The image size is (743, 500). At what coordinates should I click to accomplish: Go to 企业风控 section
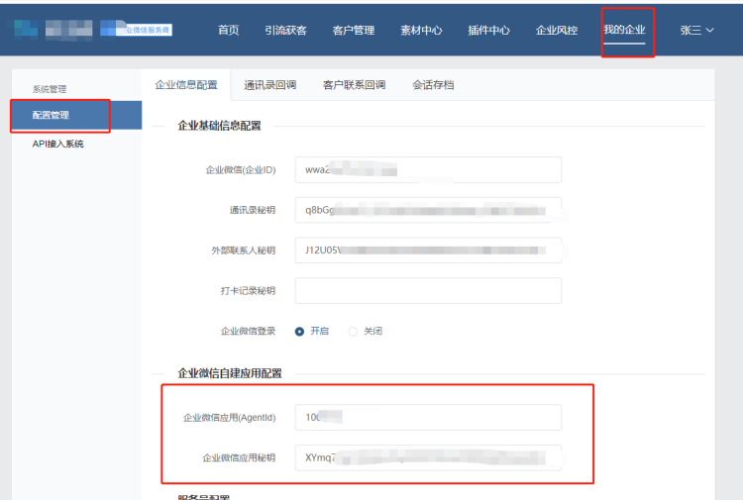tap(557, 30)
